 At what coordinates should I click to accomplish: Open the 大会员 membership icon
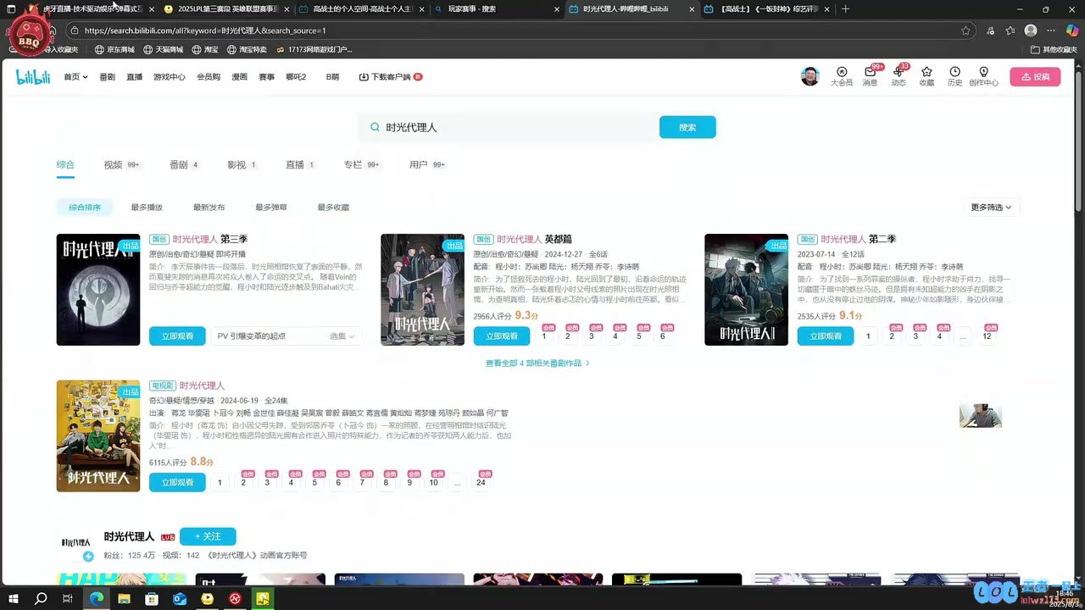841,76
